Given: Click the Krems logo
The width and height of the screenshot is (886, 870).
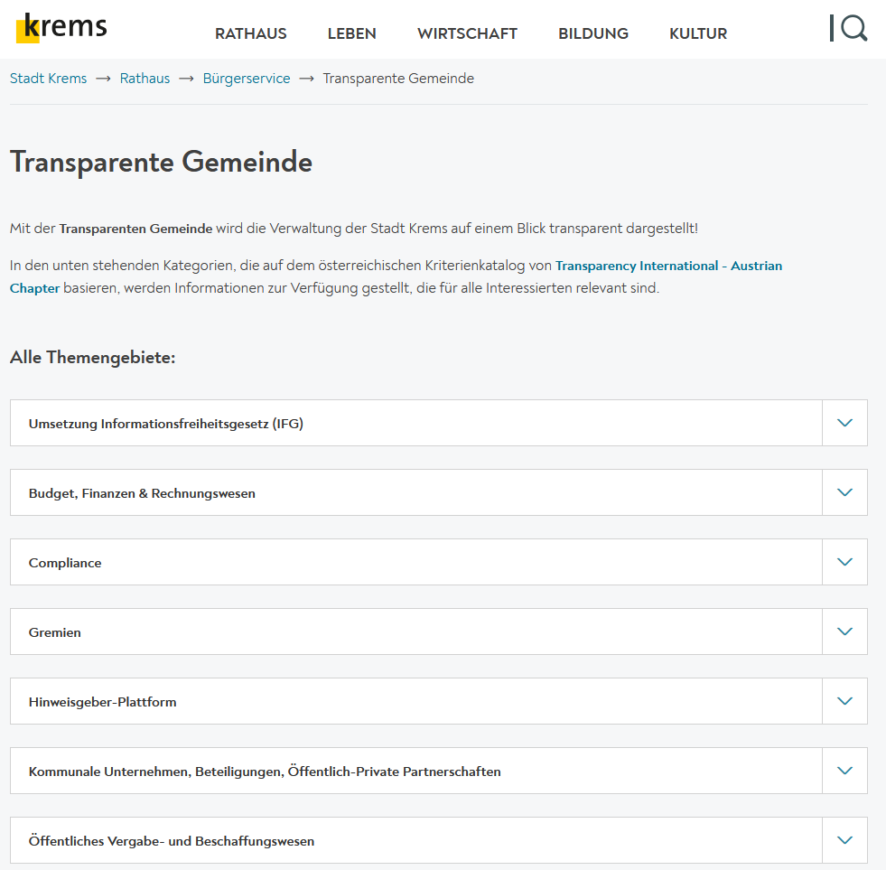Looking at the screenshot, I should click(x=61, y=28).
